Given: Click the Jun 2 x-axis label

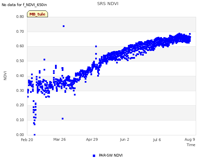Looking at the screenshot, I should click(125, 139).
